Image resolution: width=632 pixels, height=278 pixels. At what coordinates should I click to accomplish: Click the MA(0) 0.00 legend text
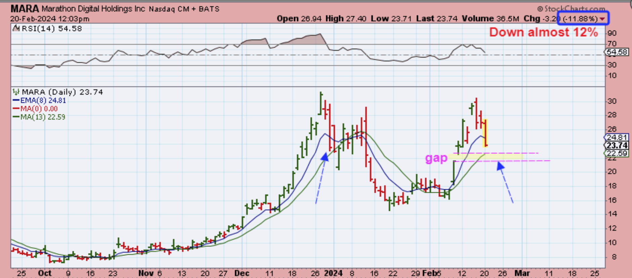[39, 109]
